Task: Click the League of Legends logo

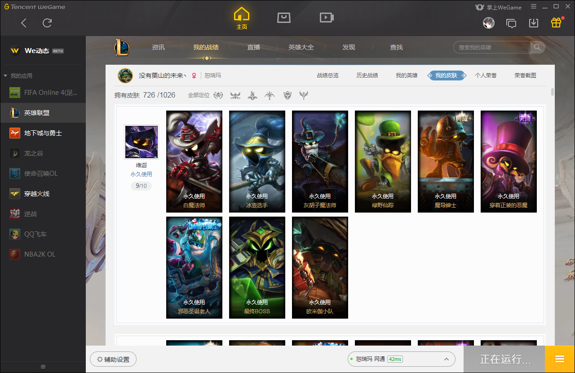Action: tap(121, 47)
